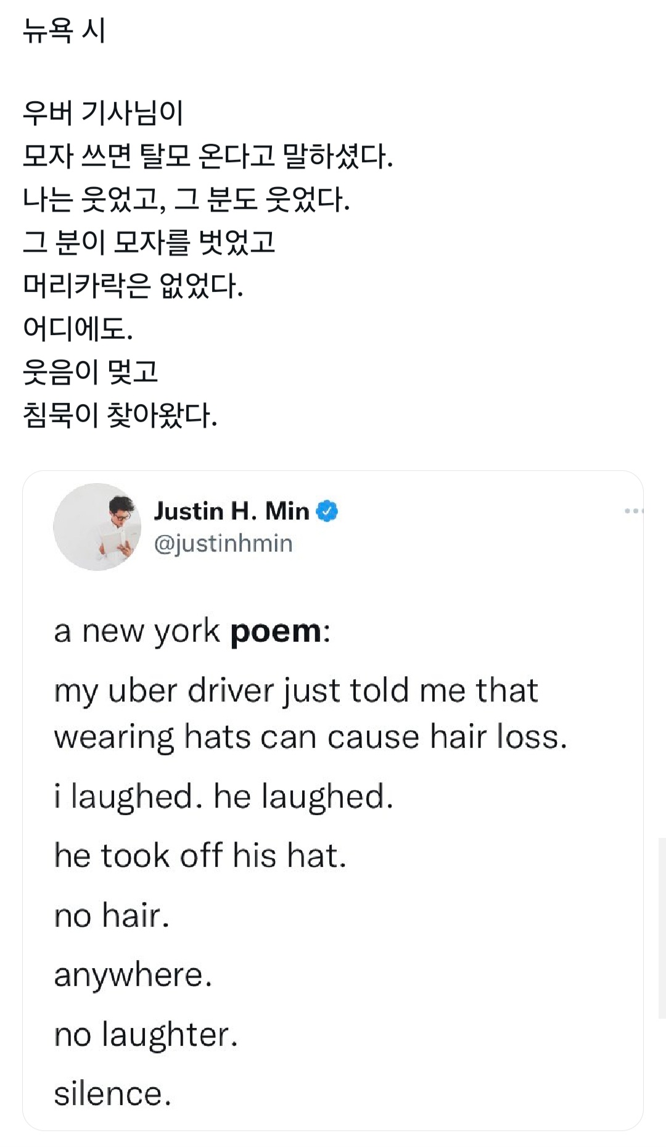This screenshot has width=666, height=1147.
Task: Click the final "silence." line
Action: tap(112, 1094)
